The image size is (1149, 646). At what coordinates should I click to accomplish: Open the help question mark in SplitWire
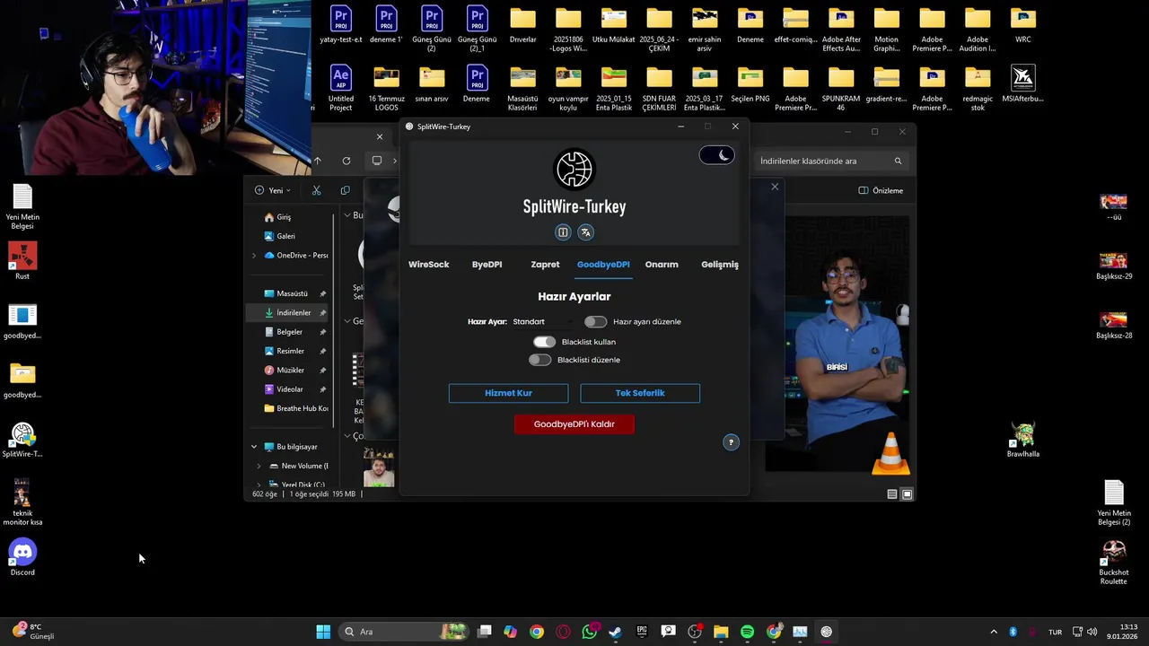pyautogui.click(x=731, y=442)
